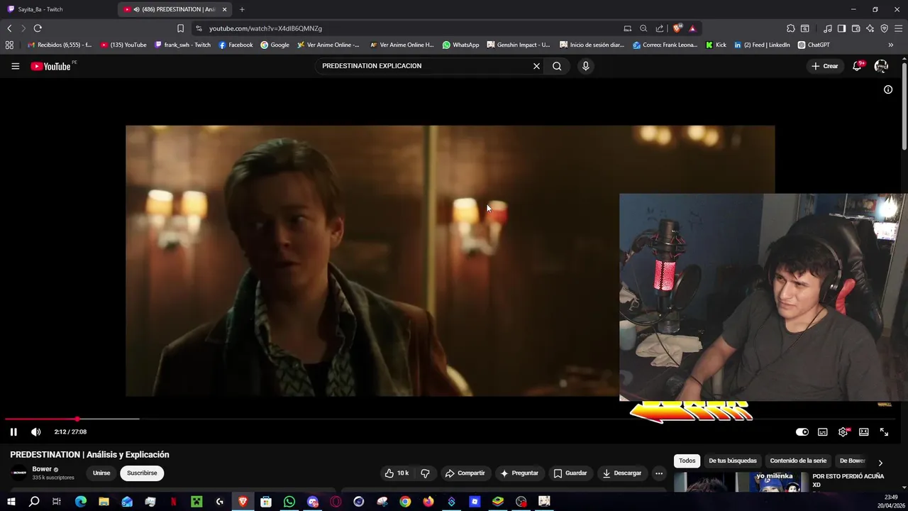Open more actions three-dot menu
Image resolution: width=908 pixels, height=511 pixels.
(659, 473)
